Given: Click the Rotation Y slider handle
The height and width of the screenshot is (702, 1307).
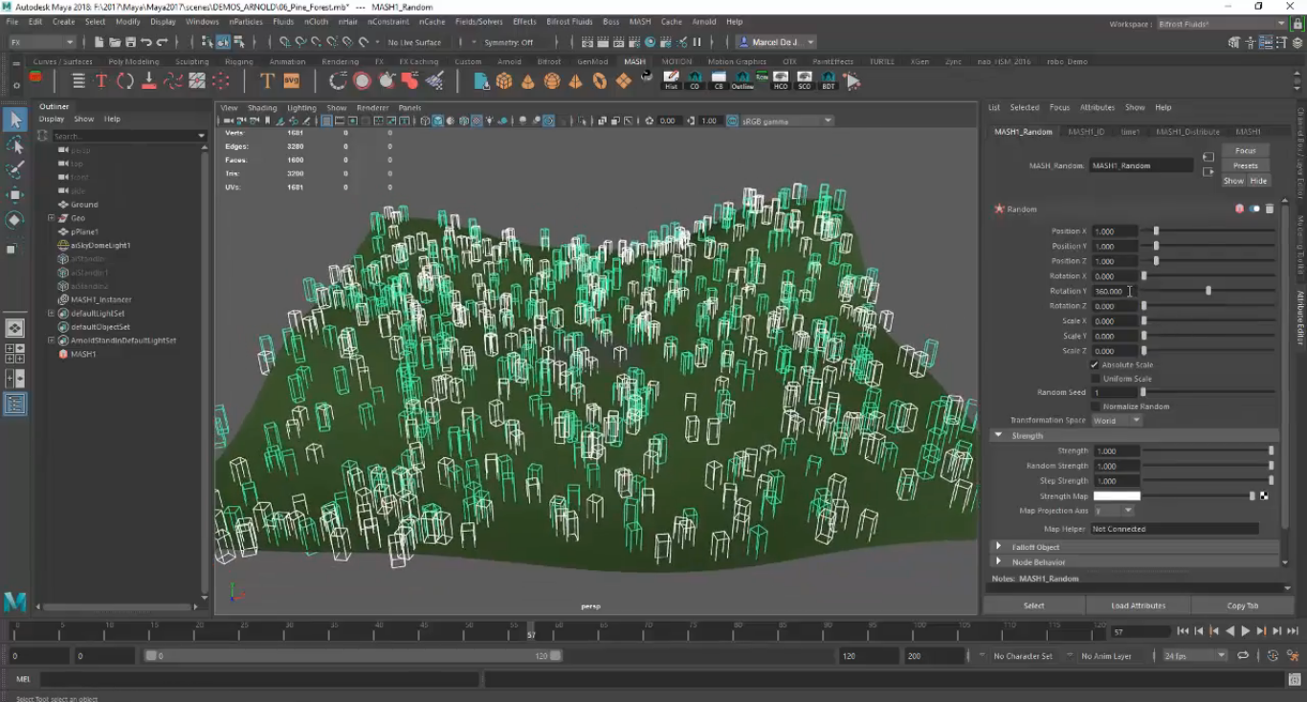Looking at the screenshot, I should tap(1208, 291).
